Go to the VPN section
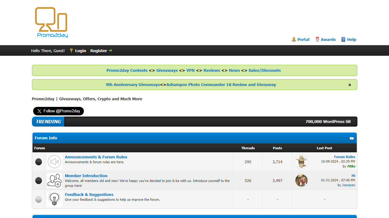This screenshot has width=389, height=218. [191, 70]
